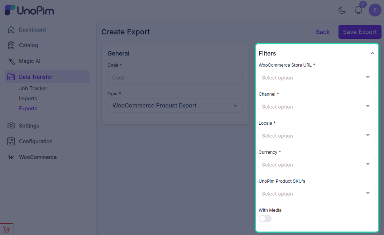384x235 pixels.
Task: Open Data Transfer menu item
Action: (47, 77)
